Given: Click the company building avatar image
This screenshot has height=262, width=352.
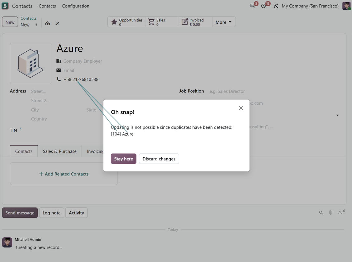Looking at the screenshot, I should [x=31, y=63].
